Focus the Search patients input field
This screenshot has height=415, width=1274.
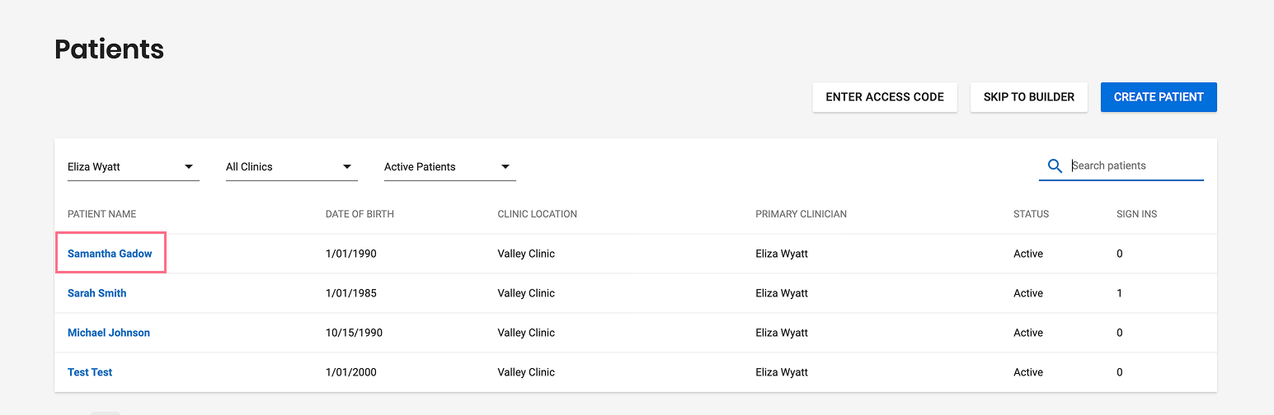1135,166
